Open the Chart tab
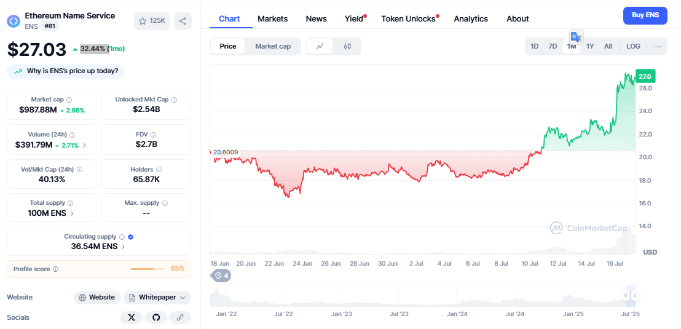This screenshot has width=681, height=329. pyautogui.click(x=229, y=18)
